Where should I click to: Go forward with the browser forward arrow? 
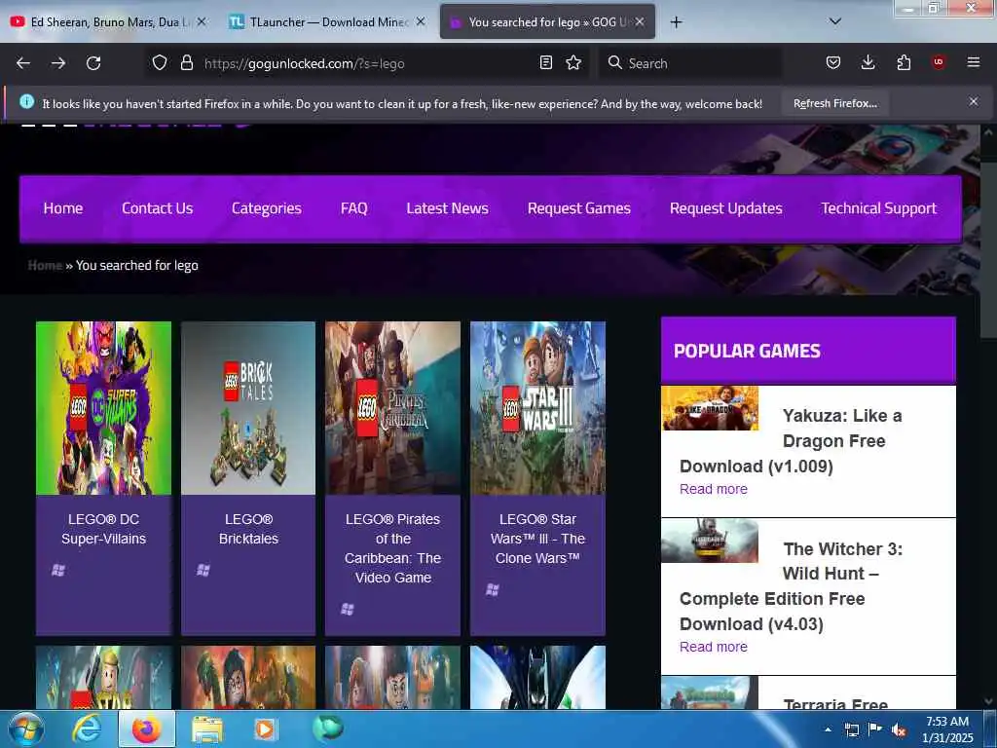[58, 63]
